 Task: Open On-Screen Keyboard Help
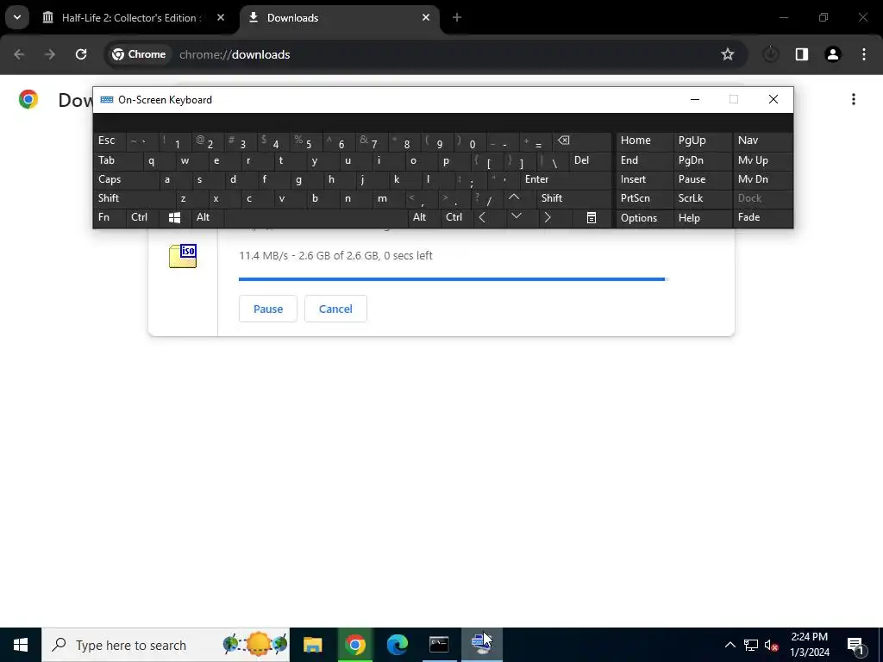[702, 218]
